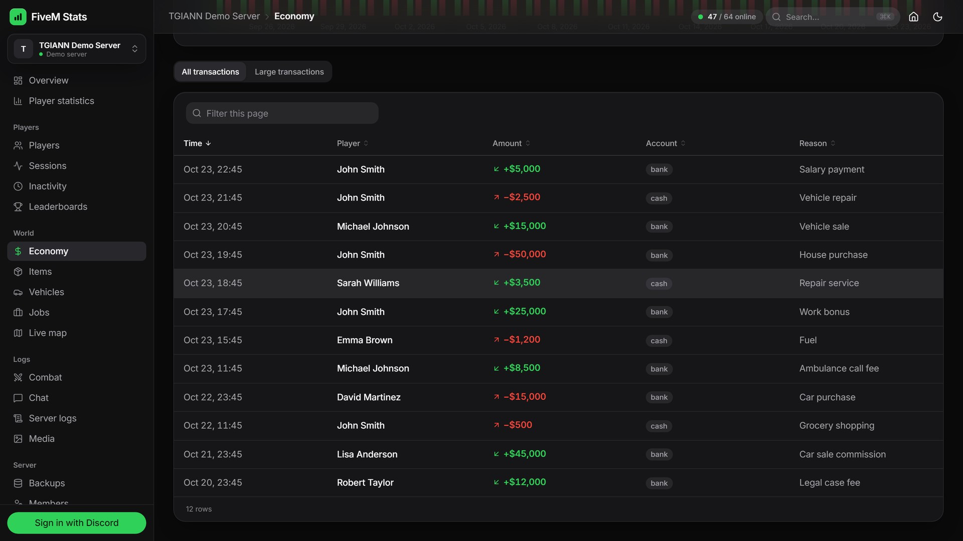Focus the top Search box

(833, 17)
